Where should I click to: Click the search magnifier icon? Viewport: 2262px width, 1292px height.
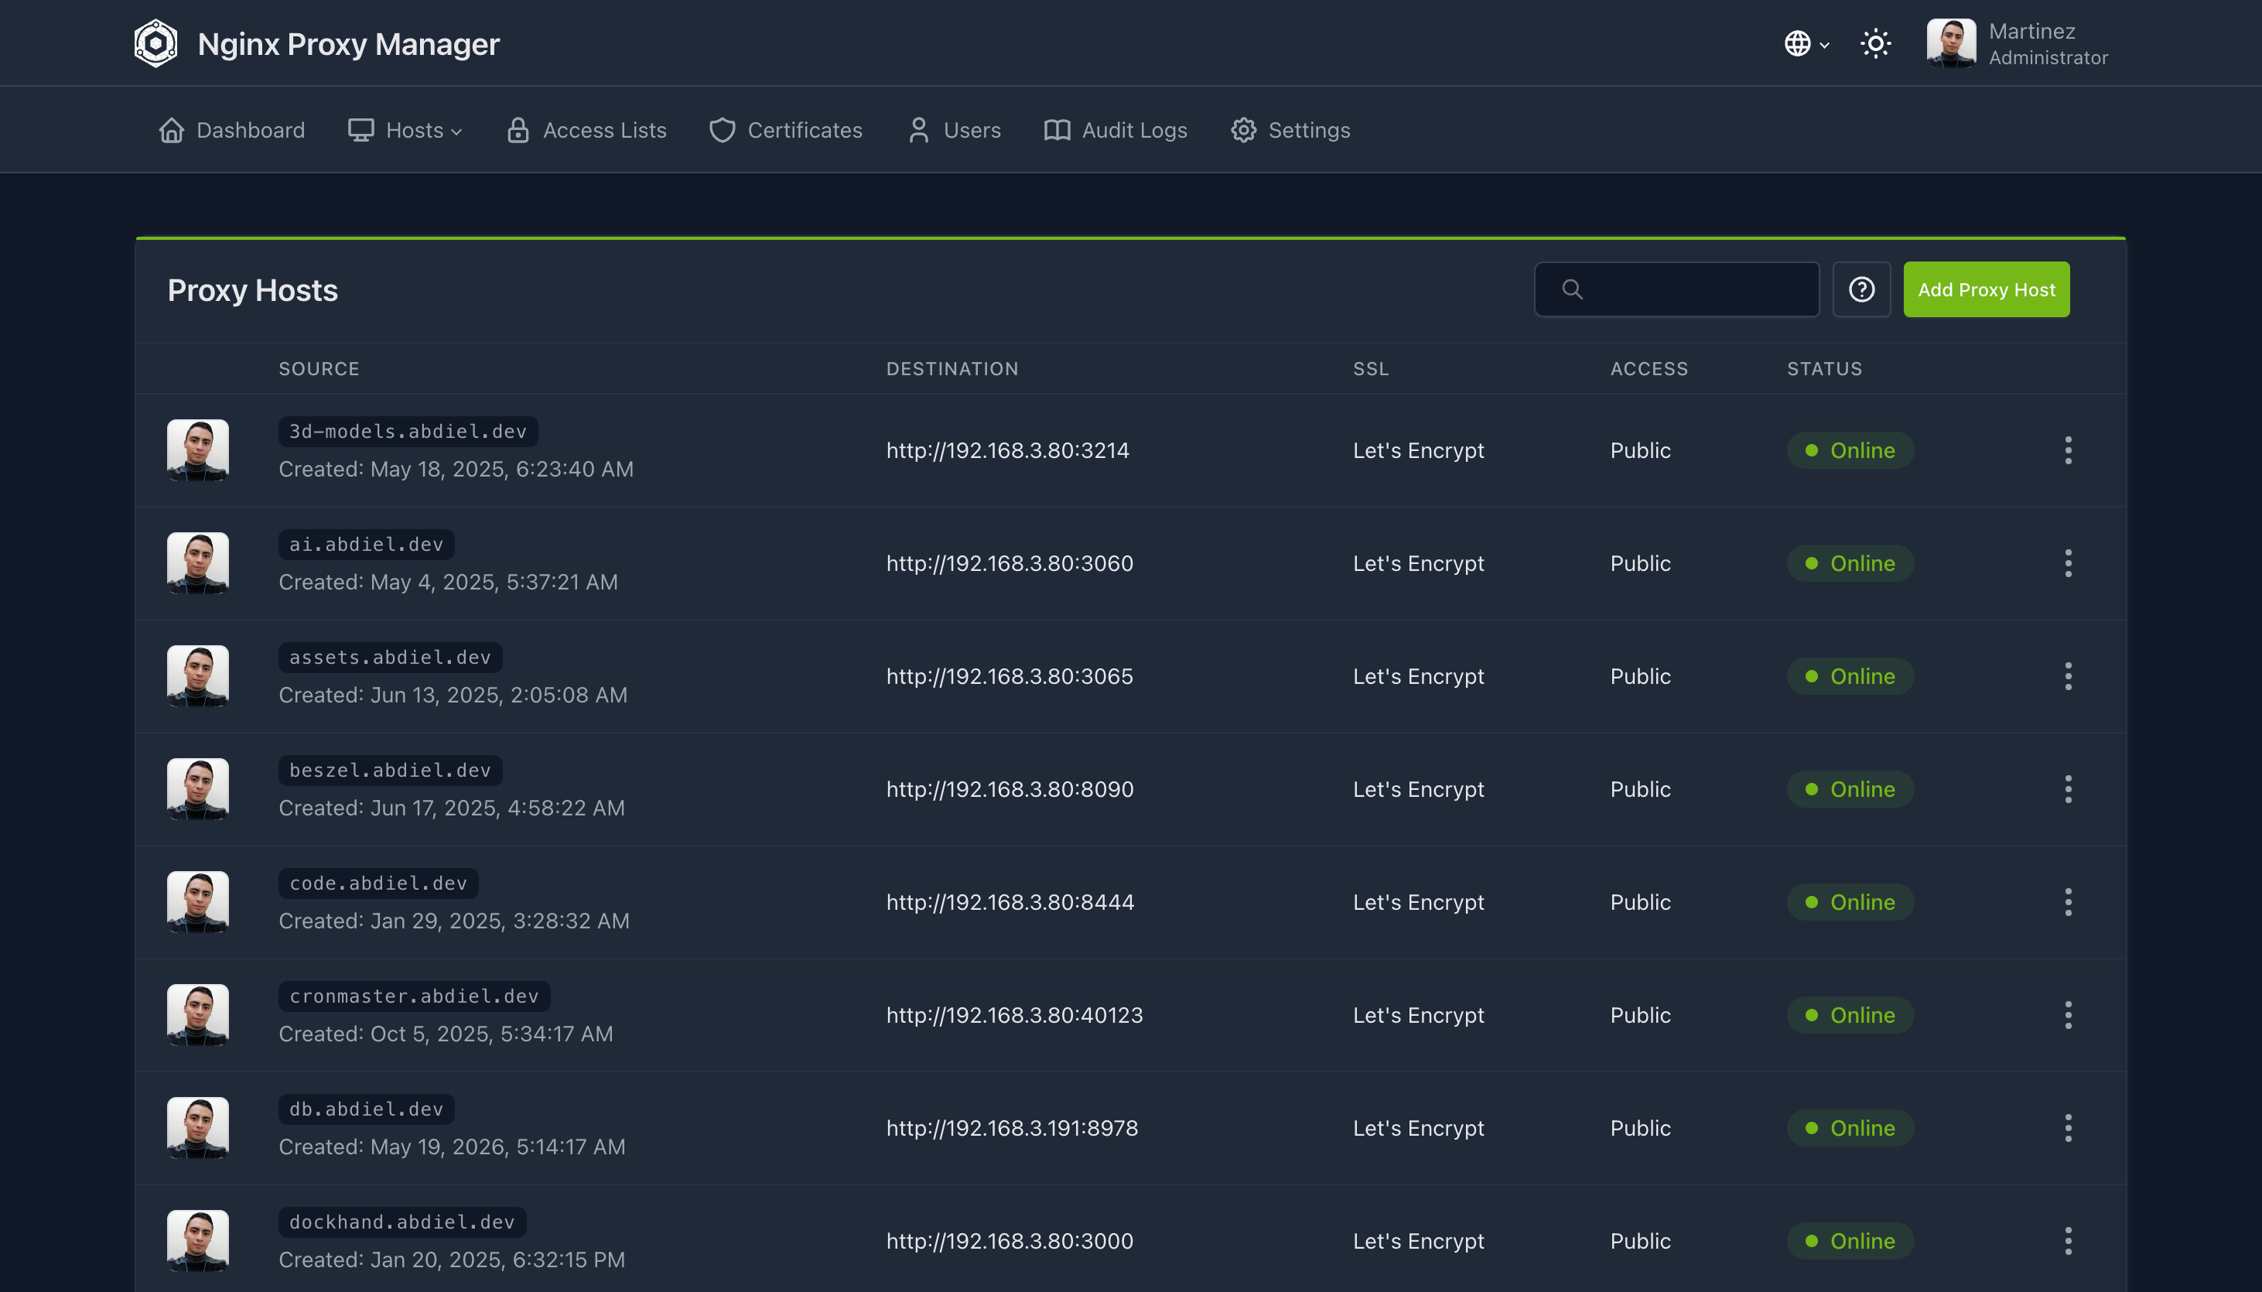pyautogui.click(x=1572, y=289)
